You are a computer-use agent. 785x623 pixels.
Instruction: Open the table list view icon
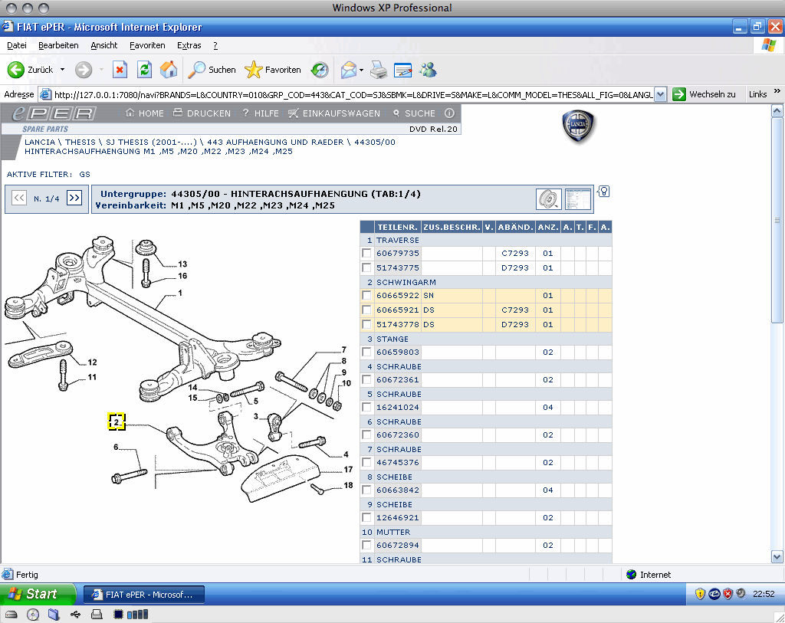(578, 199)
